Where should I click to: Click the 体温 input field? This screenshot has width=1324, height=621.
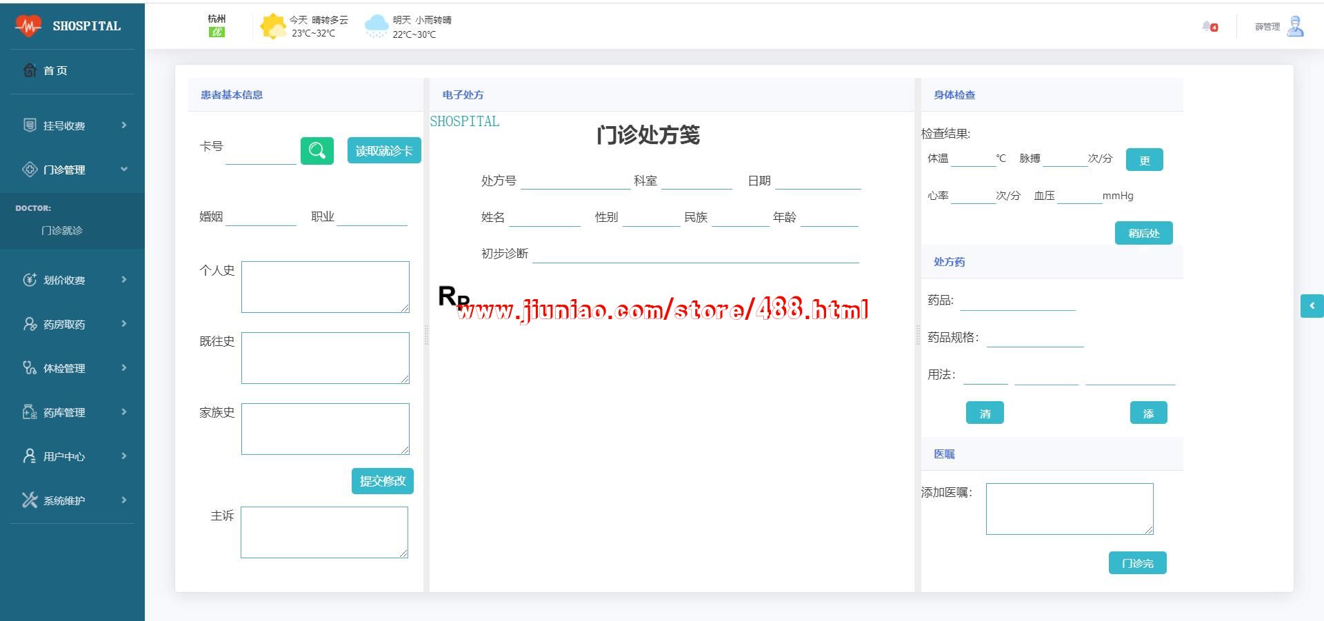(972, 158)
